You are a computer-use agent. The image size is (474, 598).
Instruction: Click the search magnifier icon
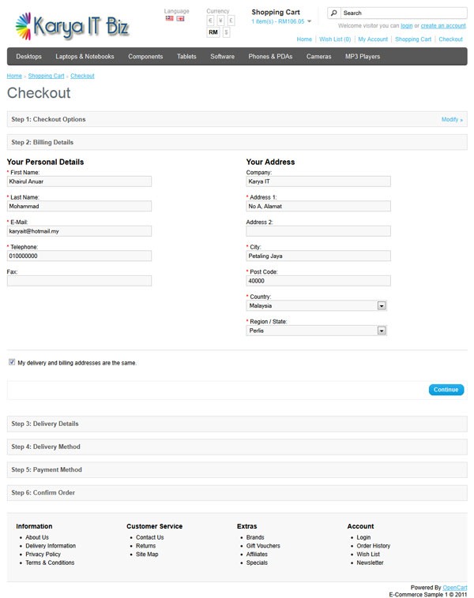[334, 13]
